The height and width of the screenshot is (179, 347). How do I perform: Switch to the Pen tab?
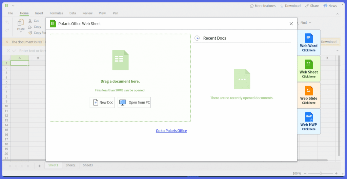(116, 13)
